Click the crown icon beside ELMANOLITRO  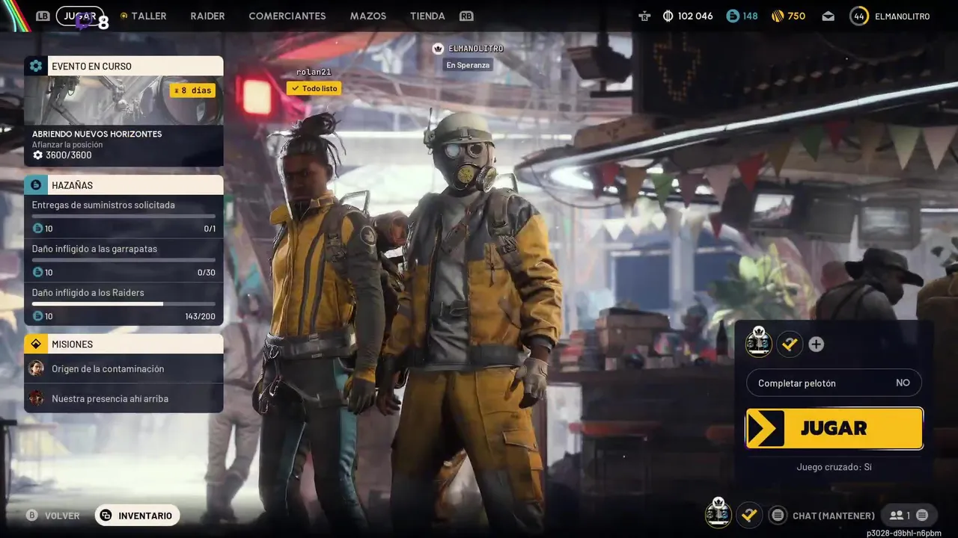[x=439, y=49]
